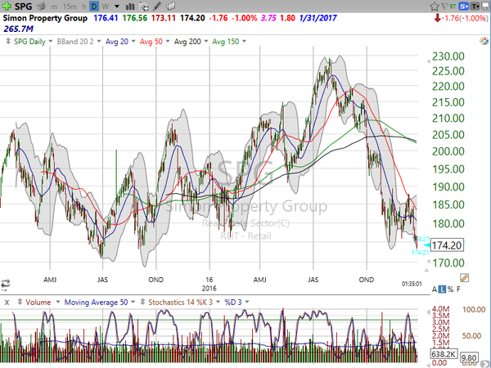Select the Weekly 'W' timeframe
This screenshot has height=368, width=491.
click(x=106, y=7)
